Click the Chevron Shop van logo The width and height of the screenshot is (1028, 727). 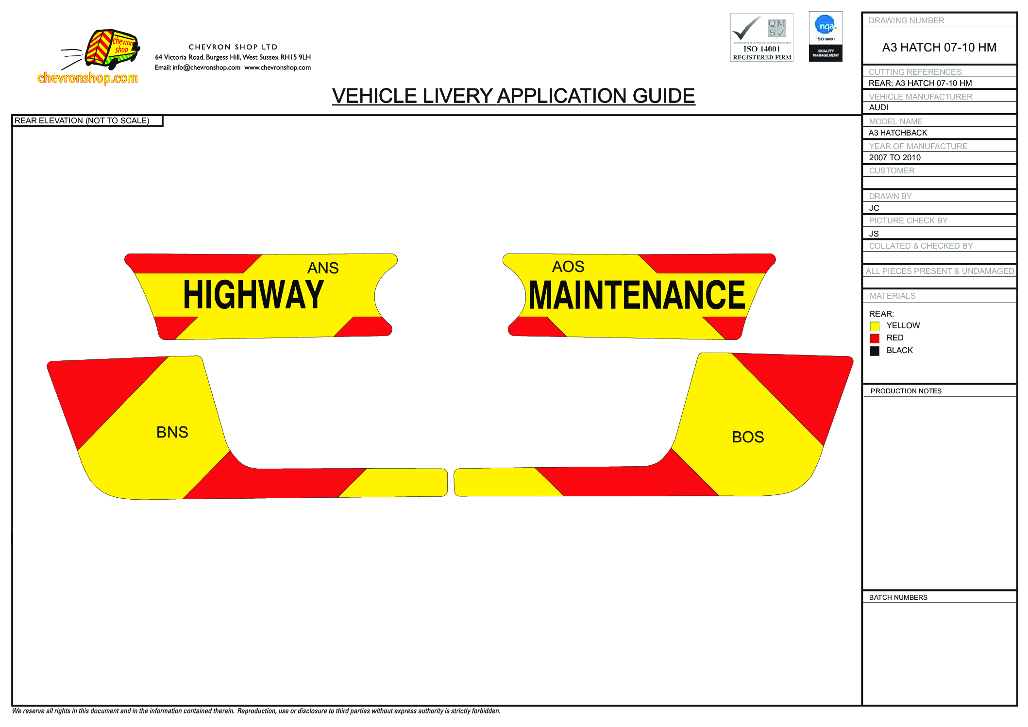point(111,49)
